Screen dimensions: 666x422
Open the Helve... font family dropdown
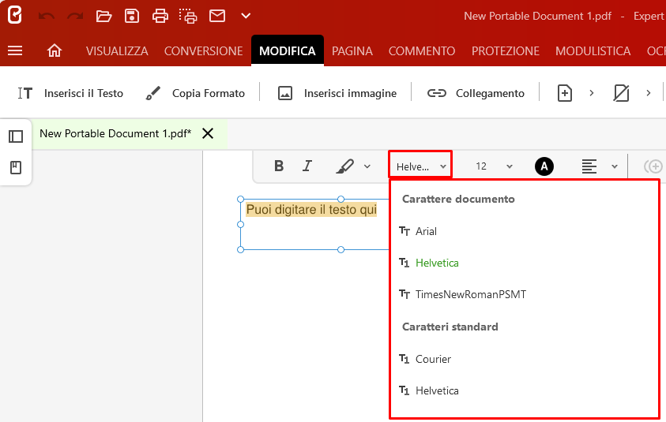[x=420, y=166]
